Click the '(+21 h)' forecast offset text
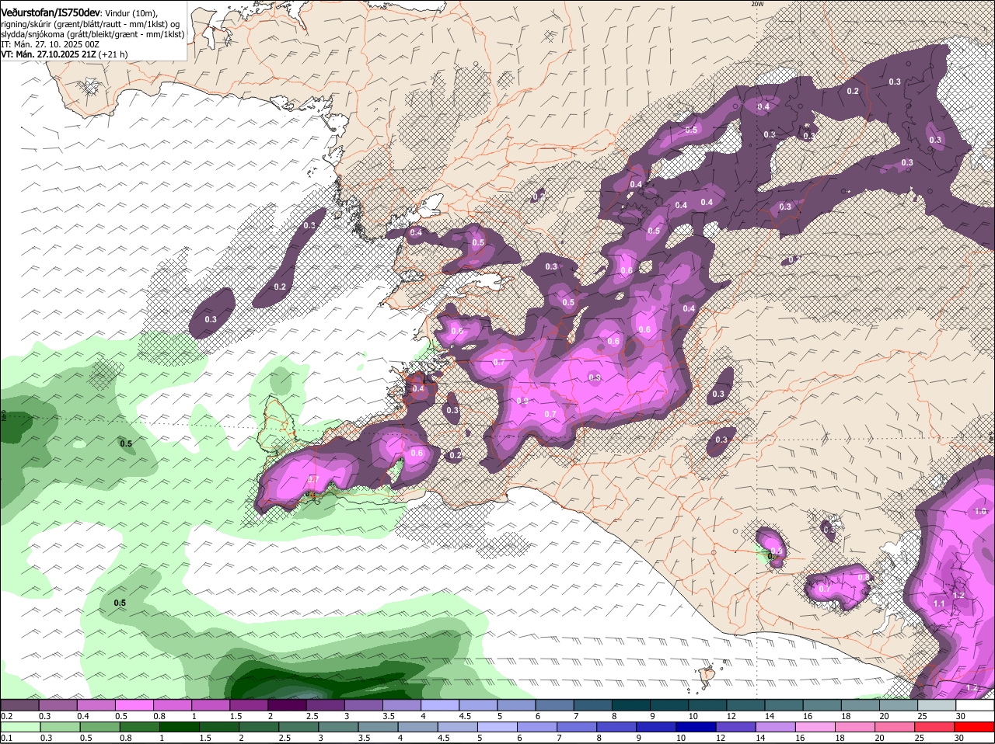This screenshot has height=744, width=995. click(x=113, y=54)
